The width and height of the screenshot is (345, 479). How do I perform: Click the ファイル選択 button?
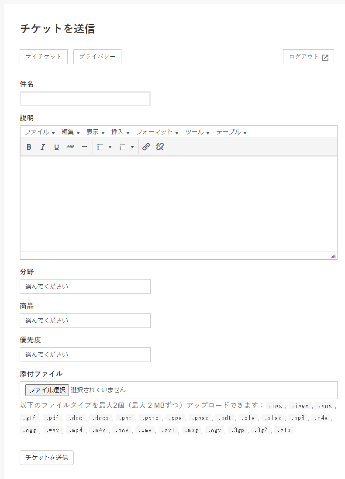point(47,390)
